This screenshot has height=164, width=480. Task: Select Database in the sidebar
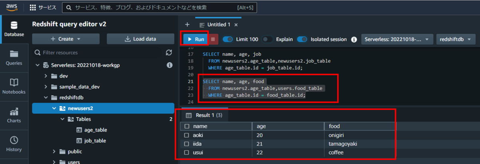click(14, 28)
